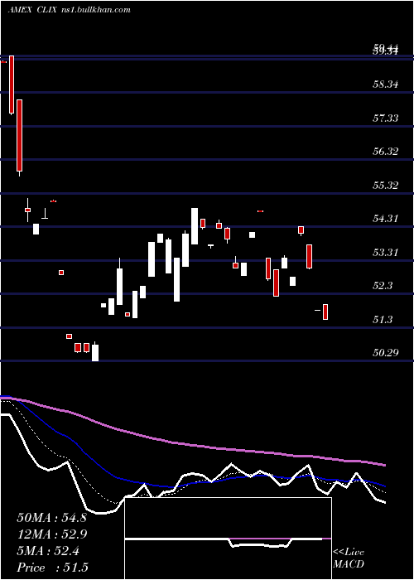Click the 'AMEX CLIX ns1.bullkhan.com' chart title
This screenshot has width=414, height=580.
pos(69,10)
